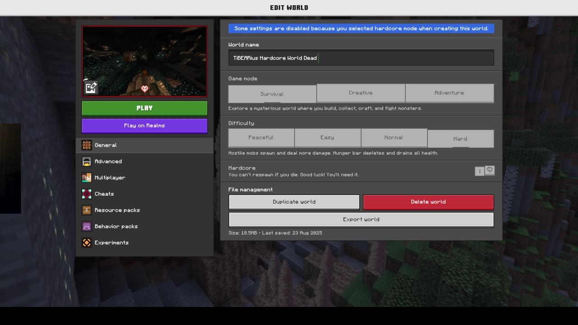The width and height of the screenshot is (578, 325).
Task: Click the World name text field
Action: click(x=361, y=58)
